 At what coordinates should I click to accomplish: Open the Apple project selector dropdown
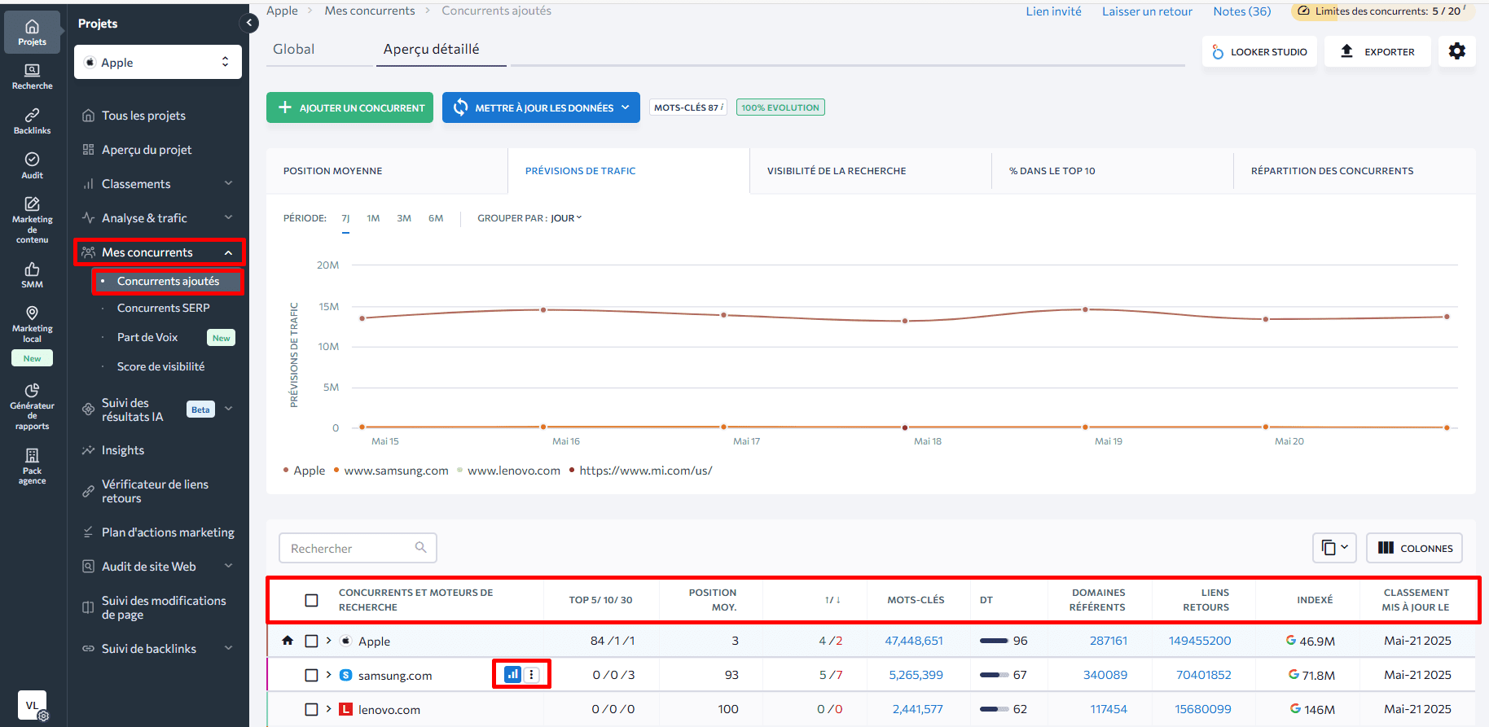click(x=158, y=63)
